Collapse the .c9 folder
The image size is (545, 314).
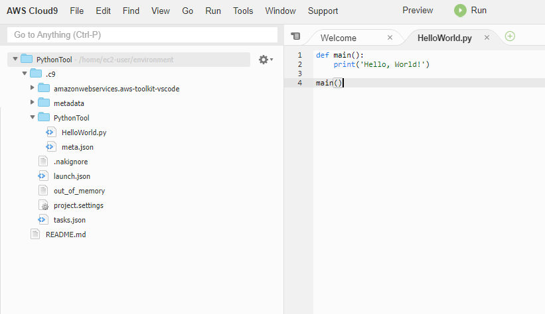[x=25, y=74]
